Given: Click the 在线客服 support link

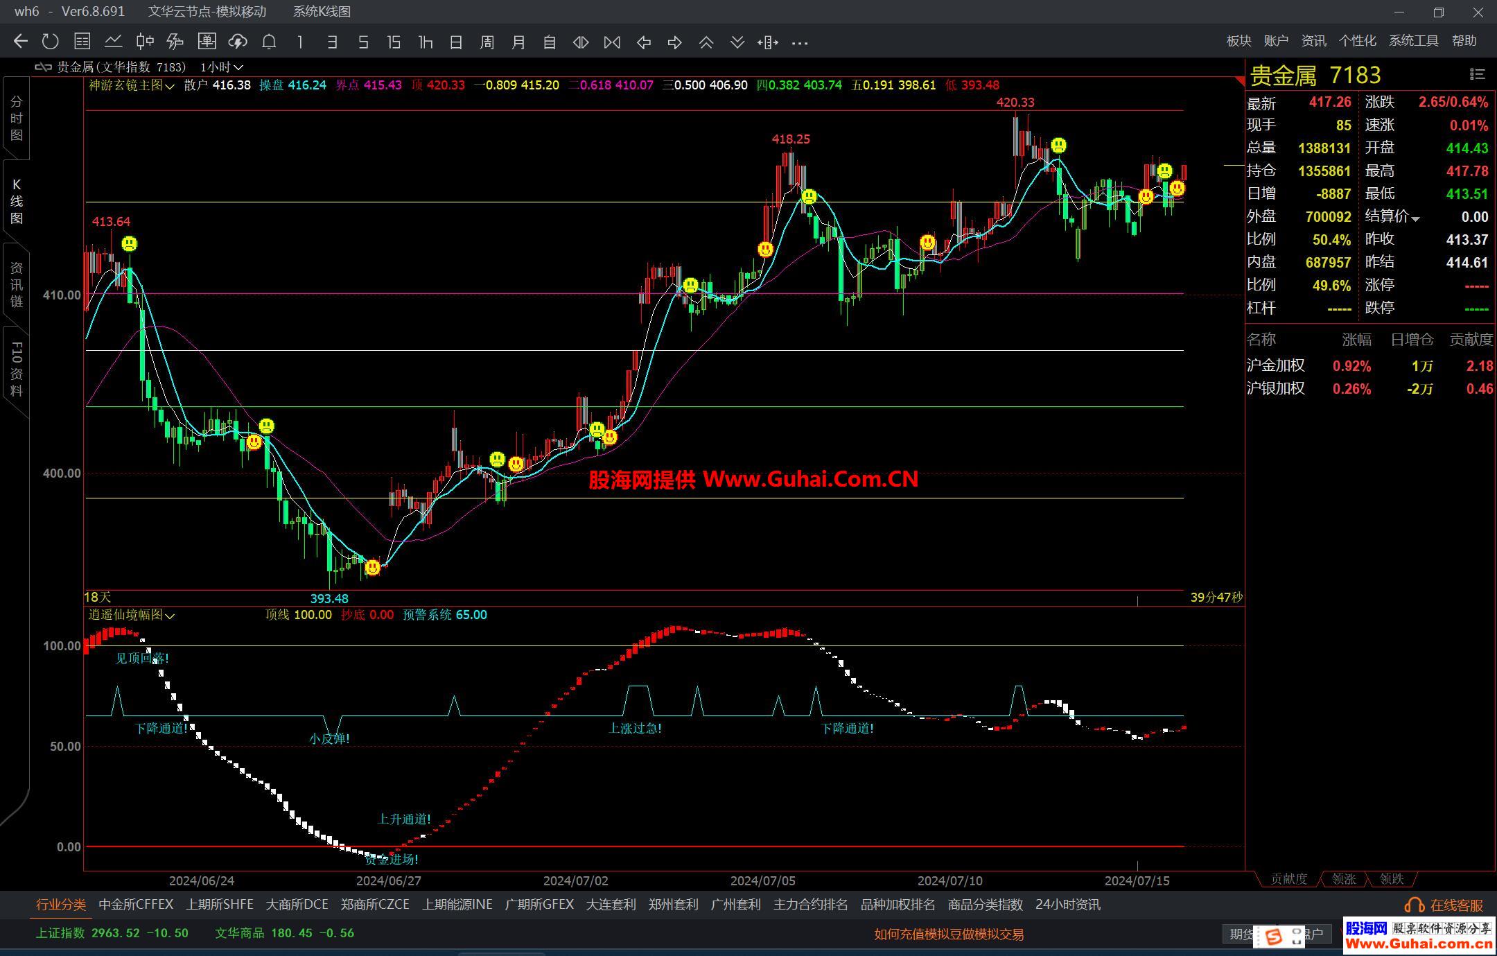Looking at the screenshot, I should [x=1444, y=905].
